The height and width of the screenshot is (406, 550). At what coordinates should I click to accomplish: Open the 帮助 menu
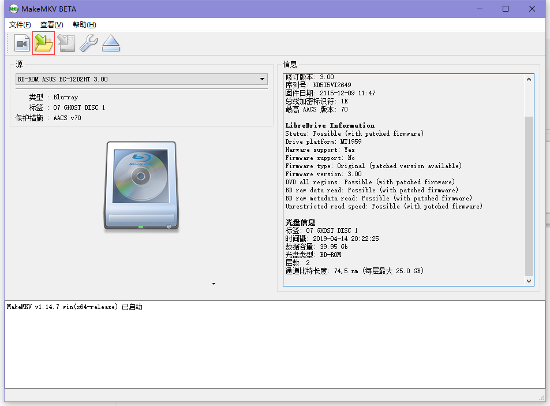84,25
